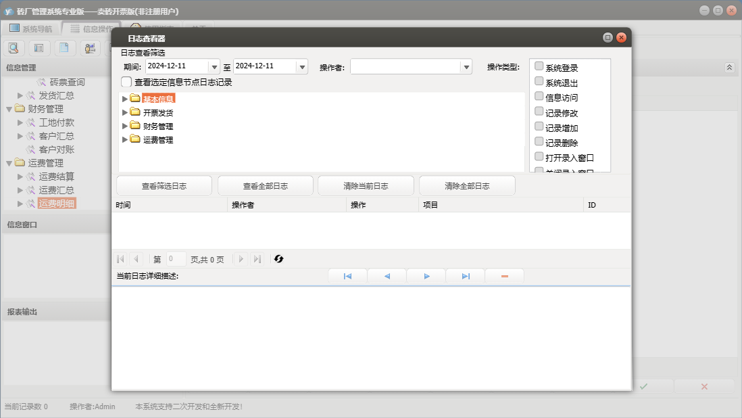Open the 操作者 operator dropdown list

[x=466, y=67]
